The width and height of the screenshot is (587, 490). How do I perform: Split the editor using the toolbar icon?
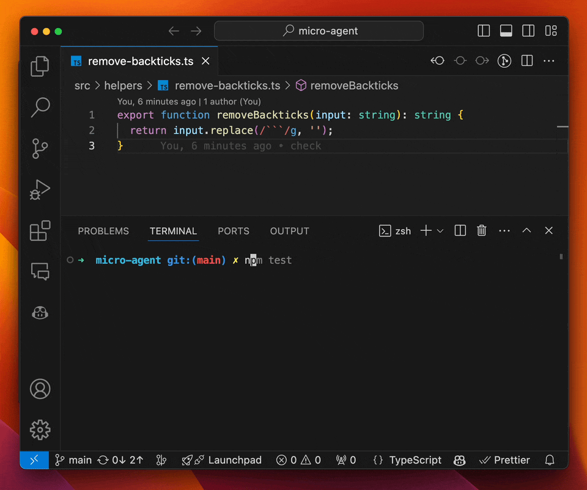(x=526, y=60)
